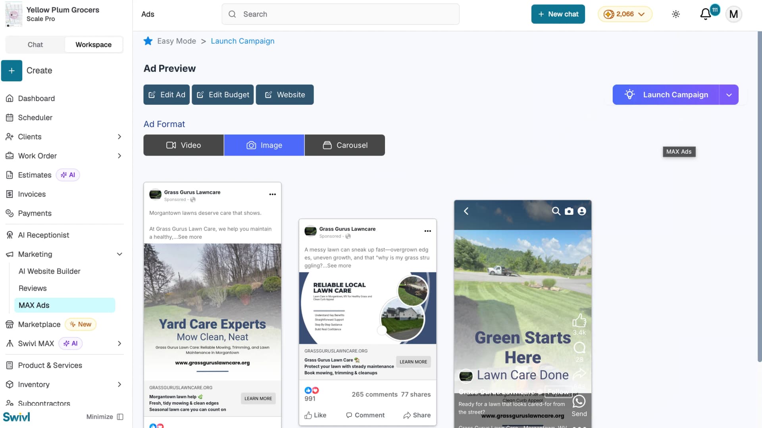The width and height of the screenshot is (762, 428).
Task: Go to Invoices
Action: [x=32, y=194]
